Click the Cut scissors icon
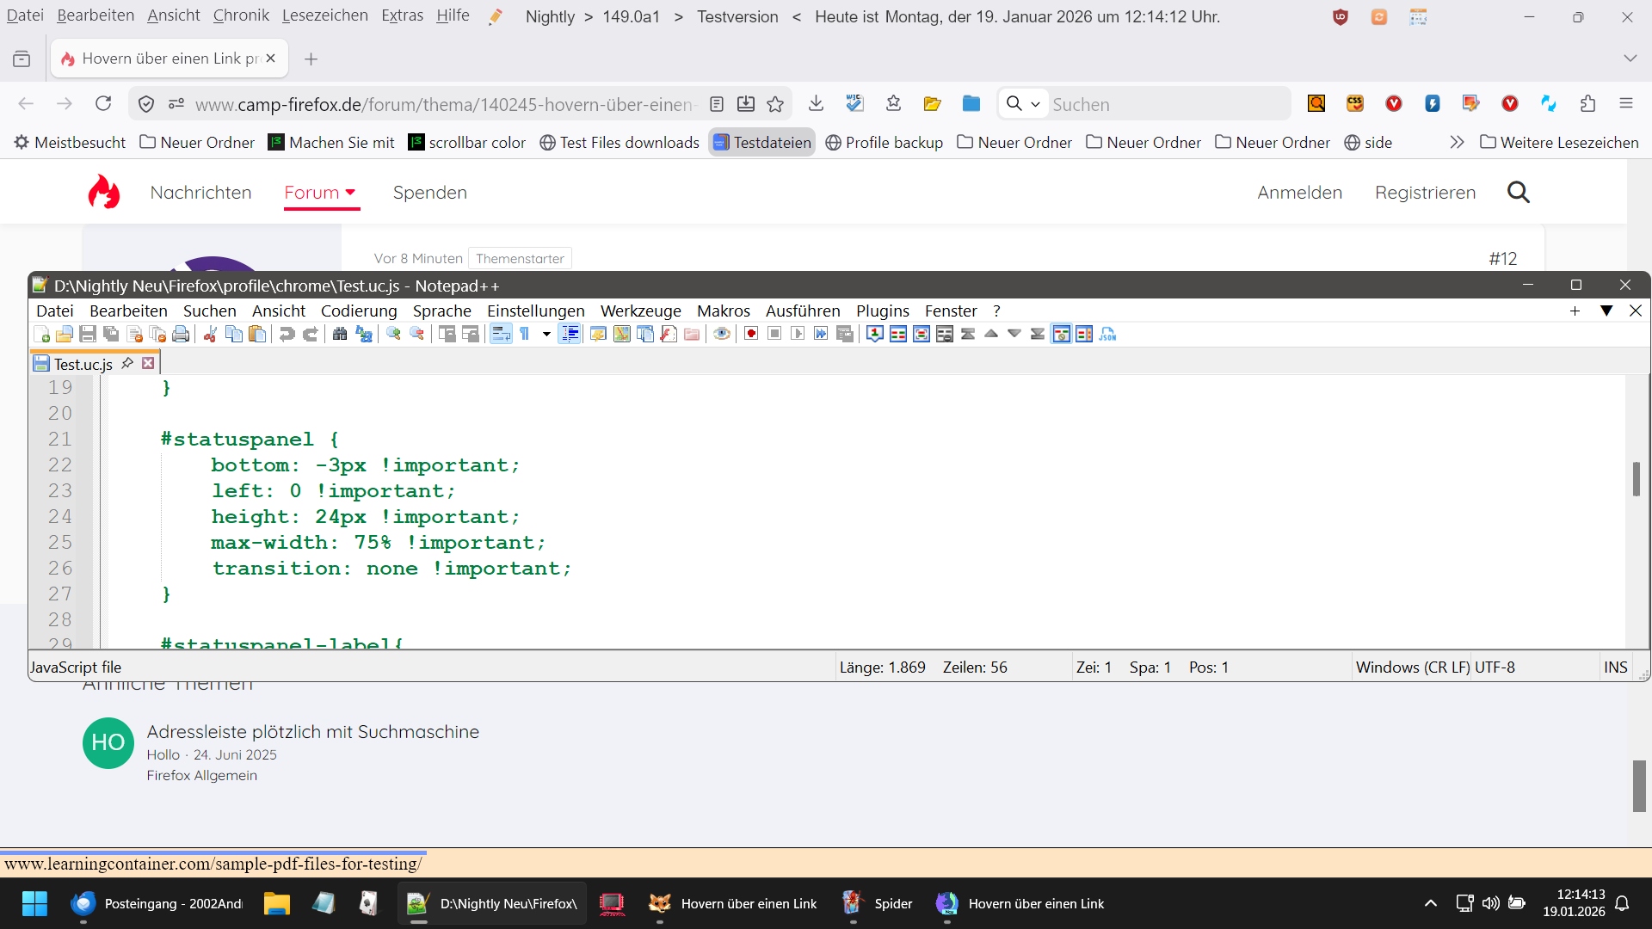Screen dimensions: 1652x929 click(x=210, y=334)
